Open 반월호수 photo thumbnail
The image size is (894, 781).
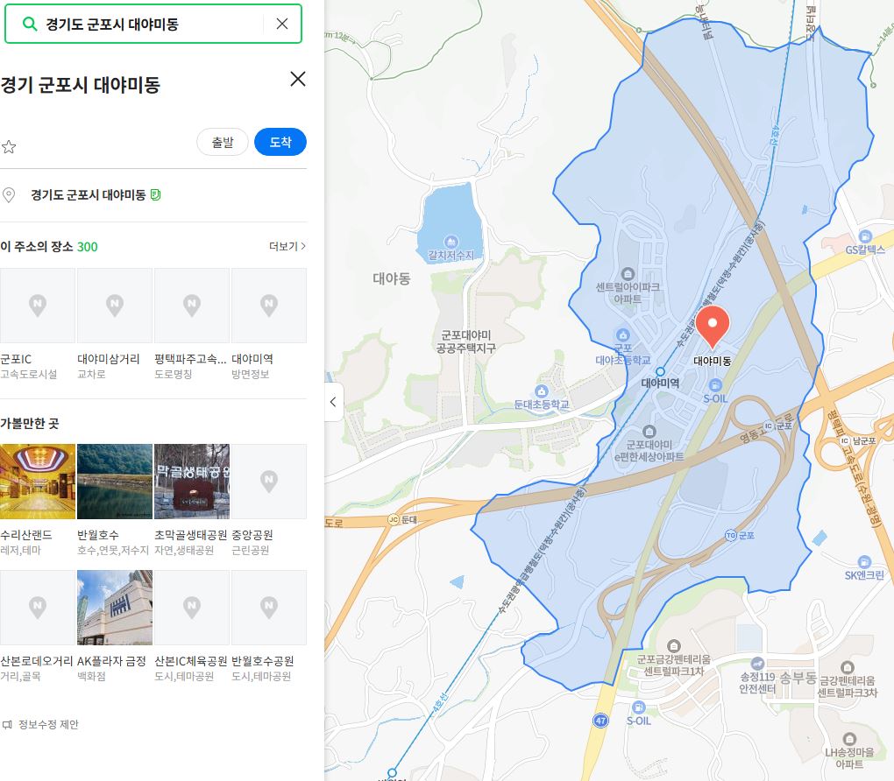tap(115, 482)
